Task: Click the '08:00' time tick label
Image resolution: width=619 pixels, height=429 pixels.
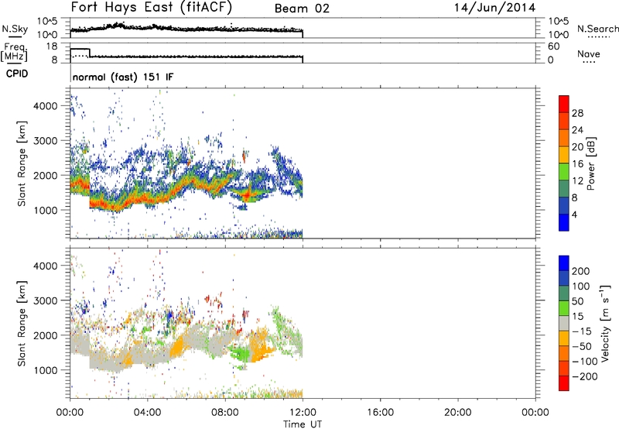Action: [225, 413]
